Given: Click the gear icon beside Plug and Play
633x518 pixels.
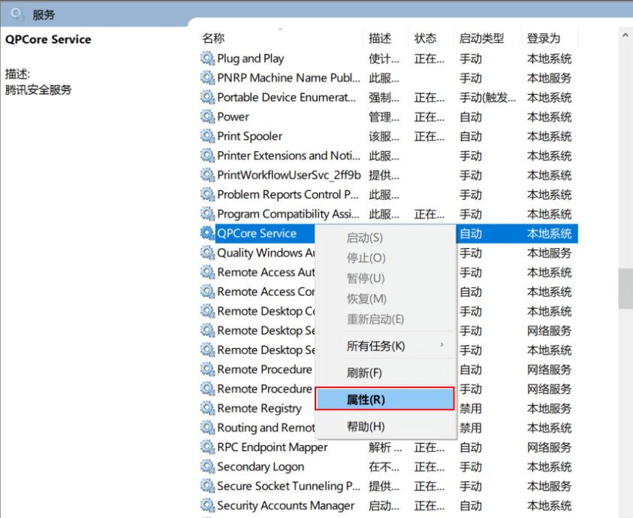Looking at the screenshot, I should [x=207, y=59].
